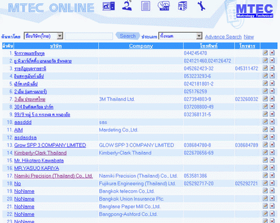
Task: Edit the aasddd row
Action: click(265, 122)
